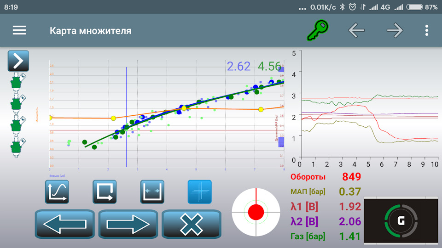The height and width of the screenshot is (248, 442).
Task: Select the rightmost yellow multiplier point
Action: click(x=261, y=109)
